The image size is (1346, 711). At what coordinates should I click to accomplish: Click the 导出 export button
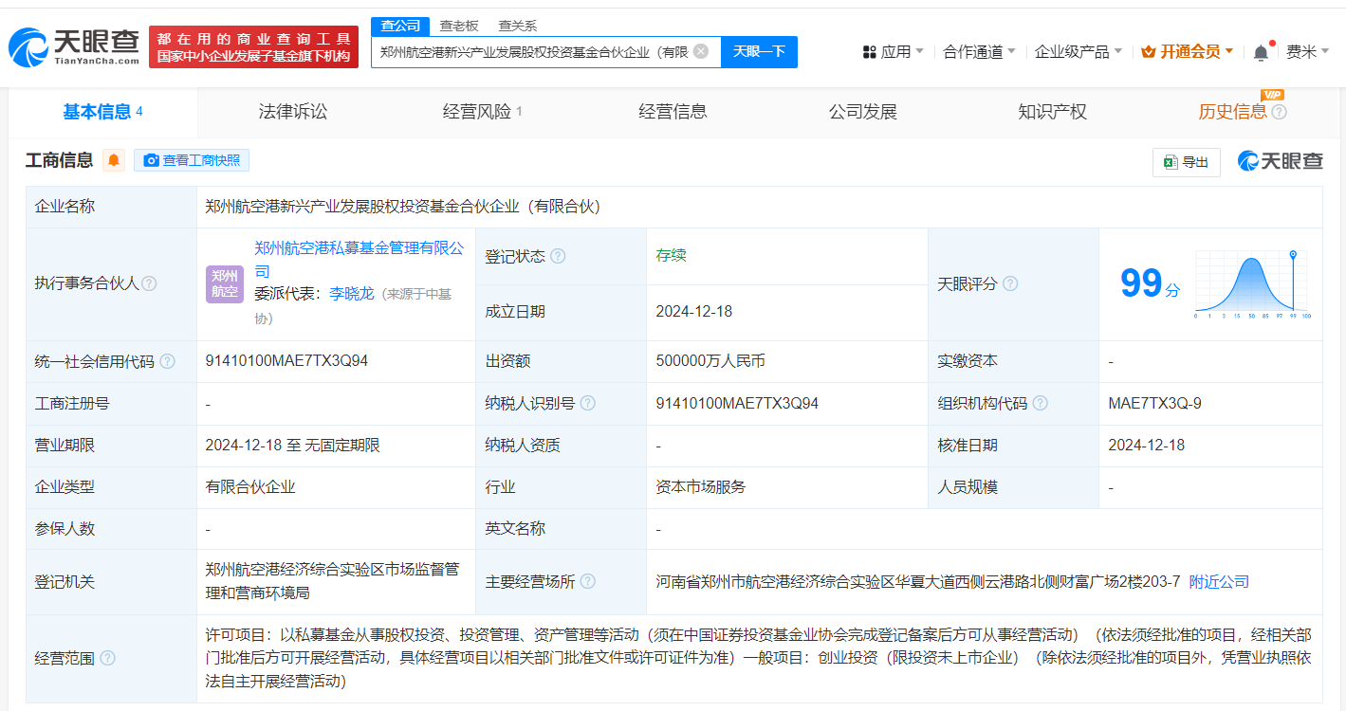click(1186, 162)
